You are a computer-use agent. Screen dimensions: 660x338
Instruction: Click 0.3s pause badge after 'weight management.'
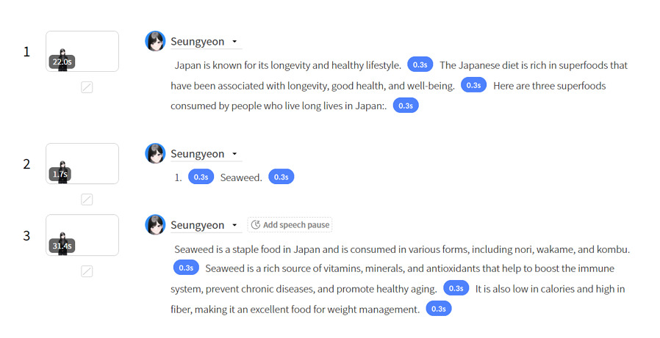(x=439, y=309)
